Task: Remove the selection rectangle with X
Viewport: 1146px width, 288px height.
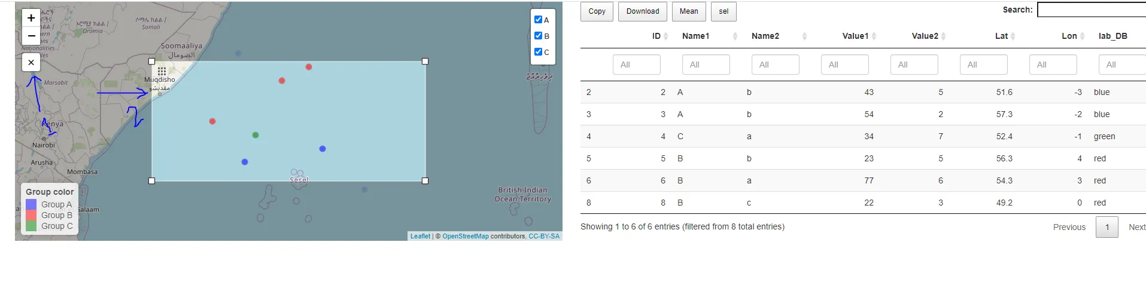Action: pos(31,62)
